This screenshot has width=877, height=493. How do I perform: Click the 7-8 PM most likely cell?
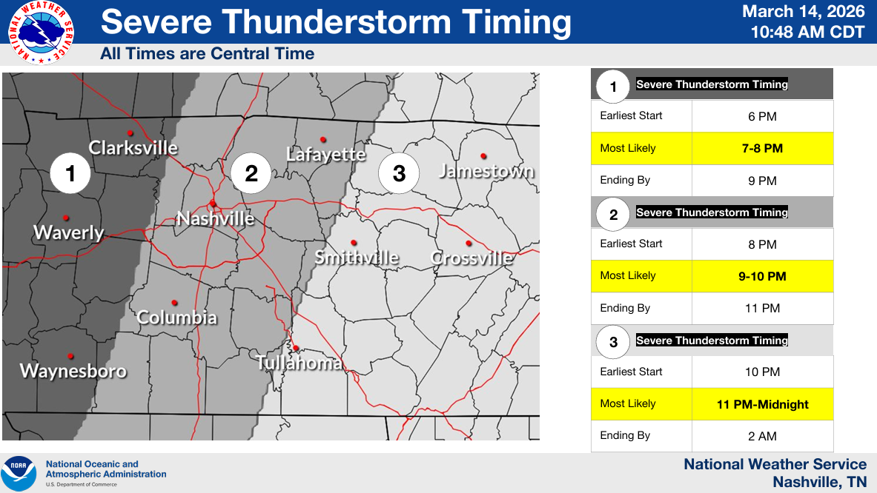[762, 149]
